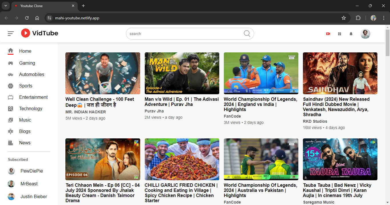Open Well Clean Challenge video title

point(100,102)
